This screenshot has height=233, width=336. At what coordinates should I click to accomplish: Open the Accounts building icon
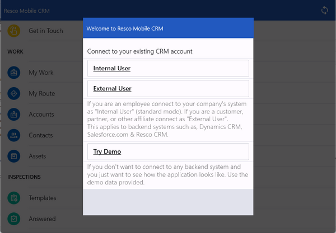pyautogui.click(x=13, y=115)
